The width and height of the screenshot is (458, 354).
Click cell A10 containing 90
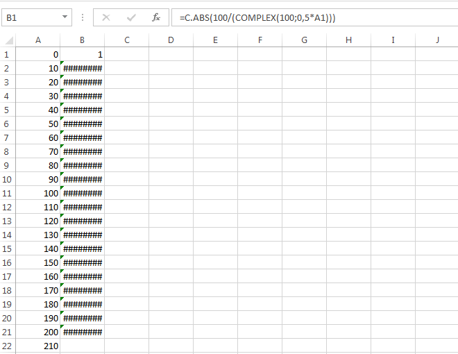click(38, 179)
